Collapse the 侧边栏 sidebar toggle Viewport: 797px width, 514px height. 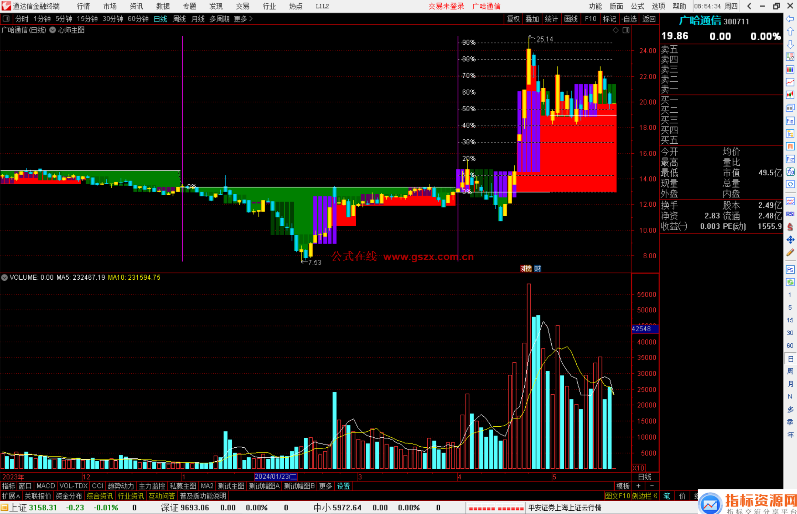(645, 496)
